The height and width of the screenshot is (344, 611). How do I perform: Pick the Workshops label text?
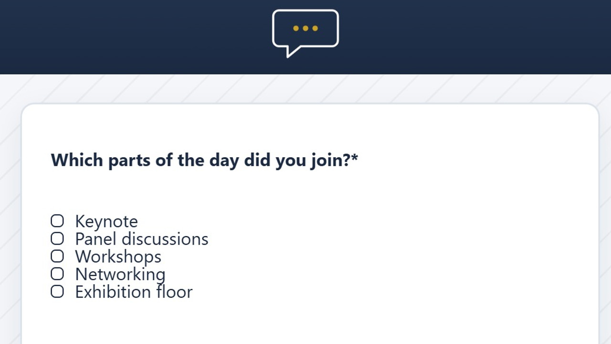(x=118, y=257)
